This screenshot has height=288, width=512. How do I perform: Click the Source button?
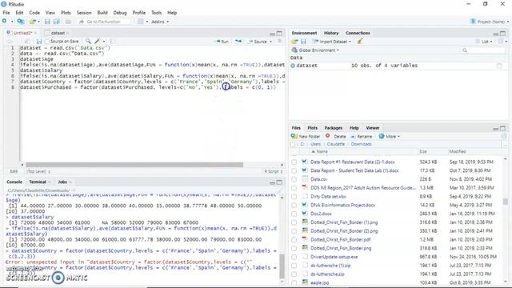[x=258, y=42]
